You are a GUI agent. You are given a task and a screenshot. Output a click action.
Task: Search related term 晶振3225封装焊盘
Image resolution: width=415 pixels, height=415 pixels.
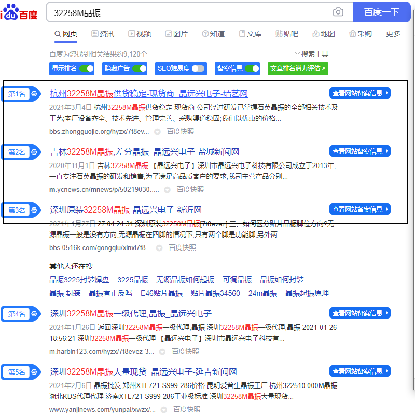tap(79, 280)
